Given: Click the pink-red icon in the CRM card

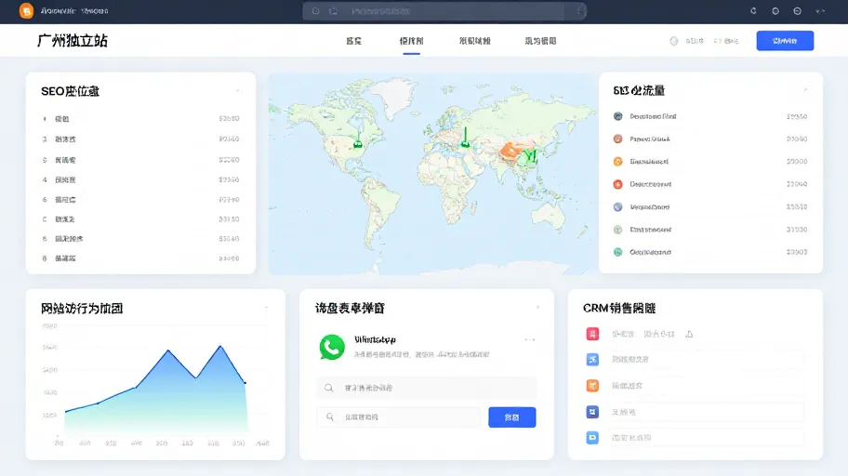Looking at the screenshot, I should coord(592,334).
